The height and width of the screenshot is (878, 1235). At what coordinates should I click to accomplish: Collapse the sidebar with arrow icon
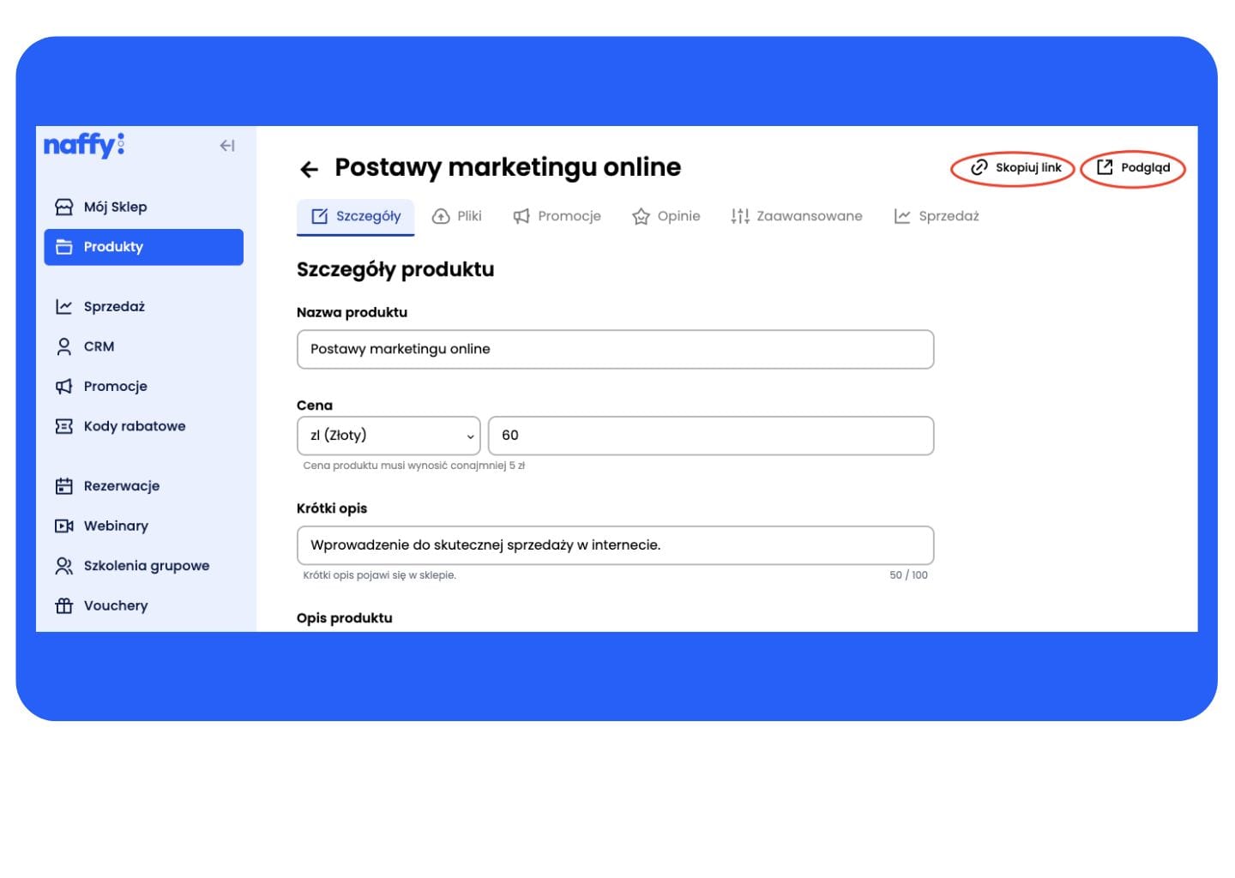pyautogui.click(x=227, y=146)
